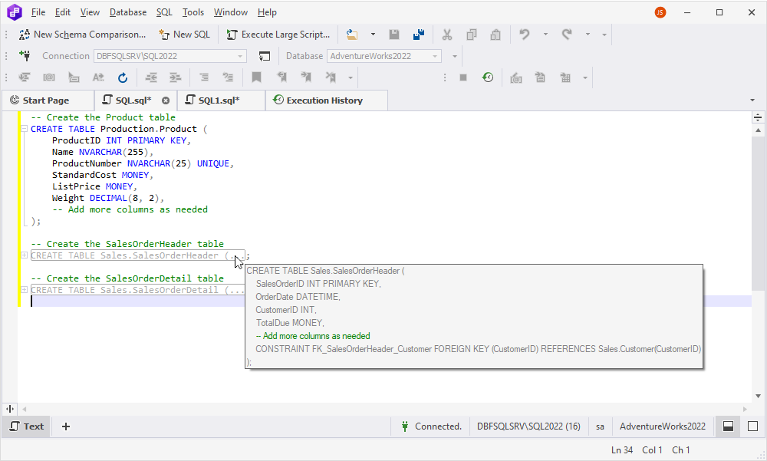The width and height of the screenshot is (767, 461).
Task: Click the format SQL icon at toolbar start
Action: [24, 77]
